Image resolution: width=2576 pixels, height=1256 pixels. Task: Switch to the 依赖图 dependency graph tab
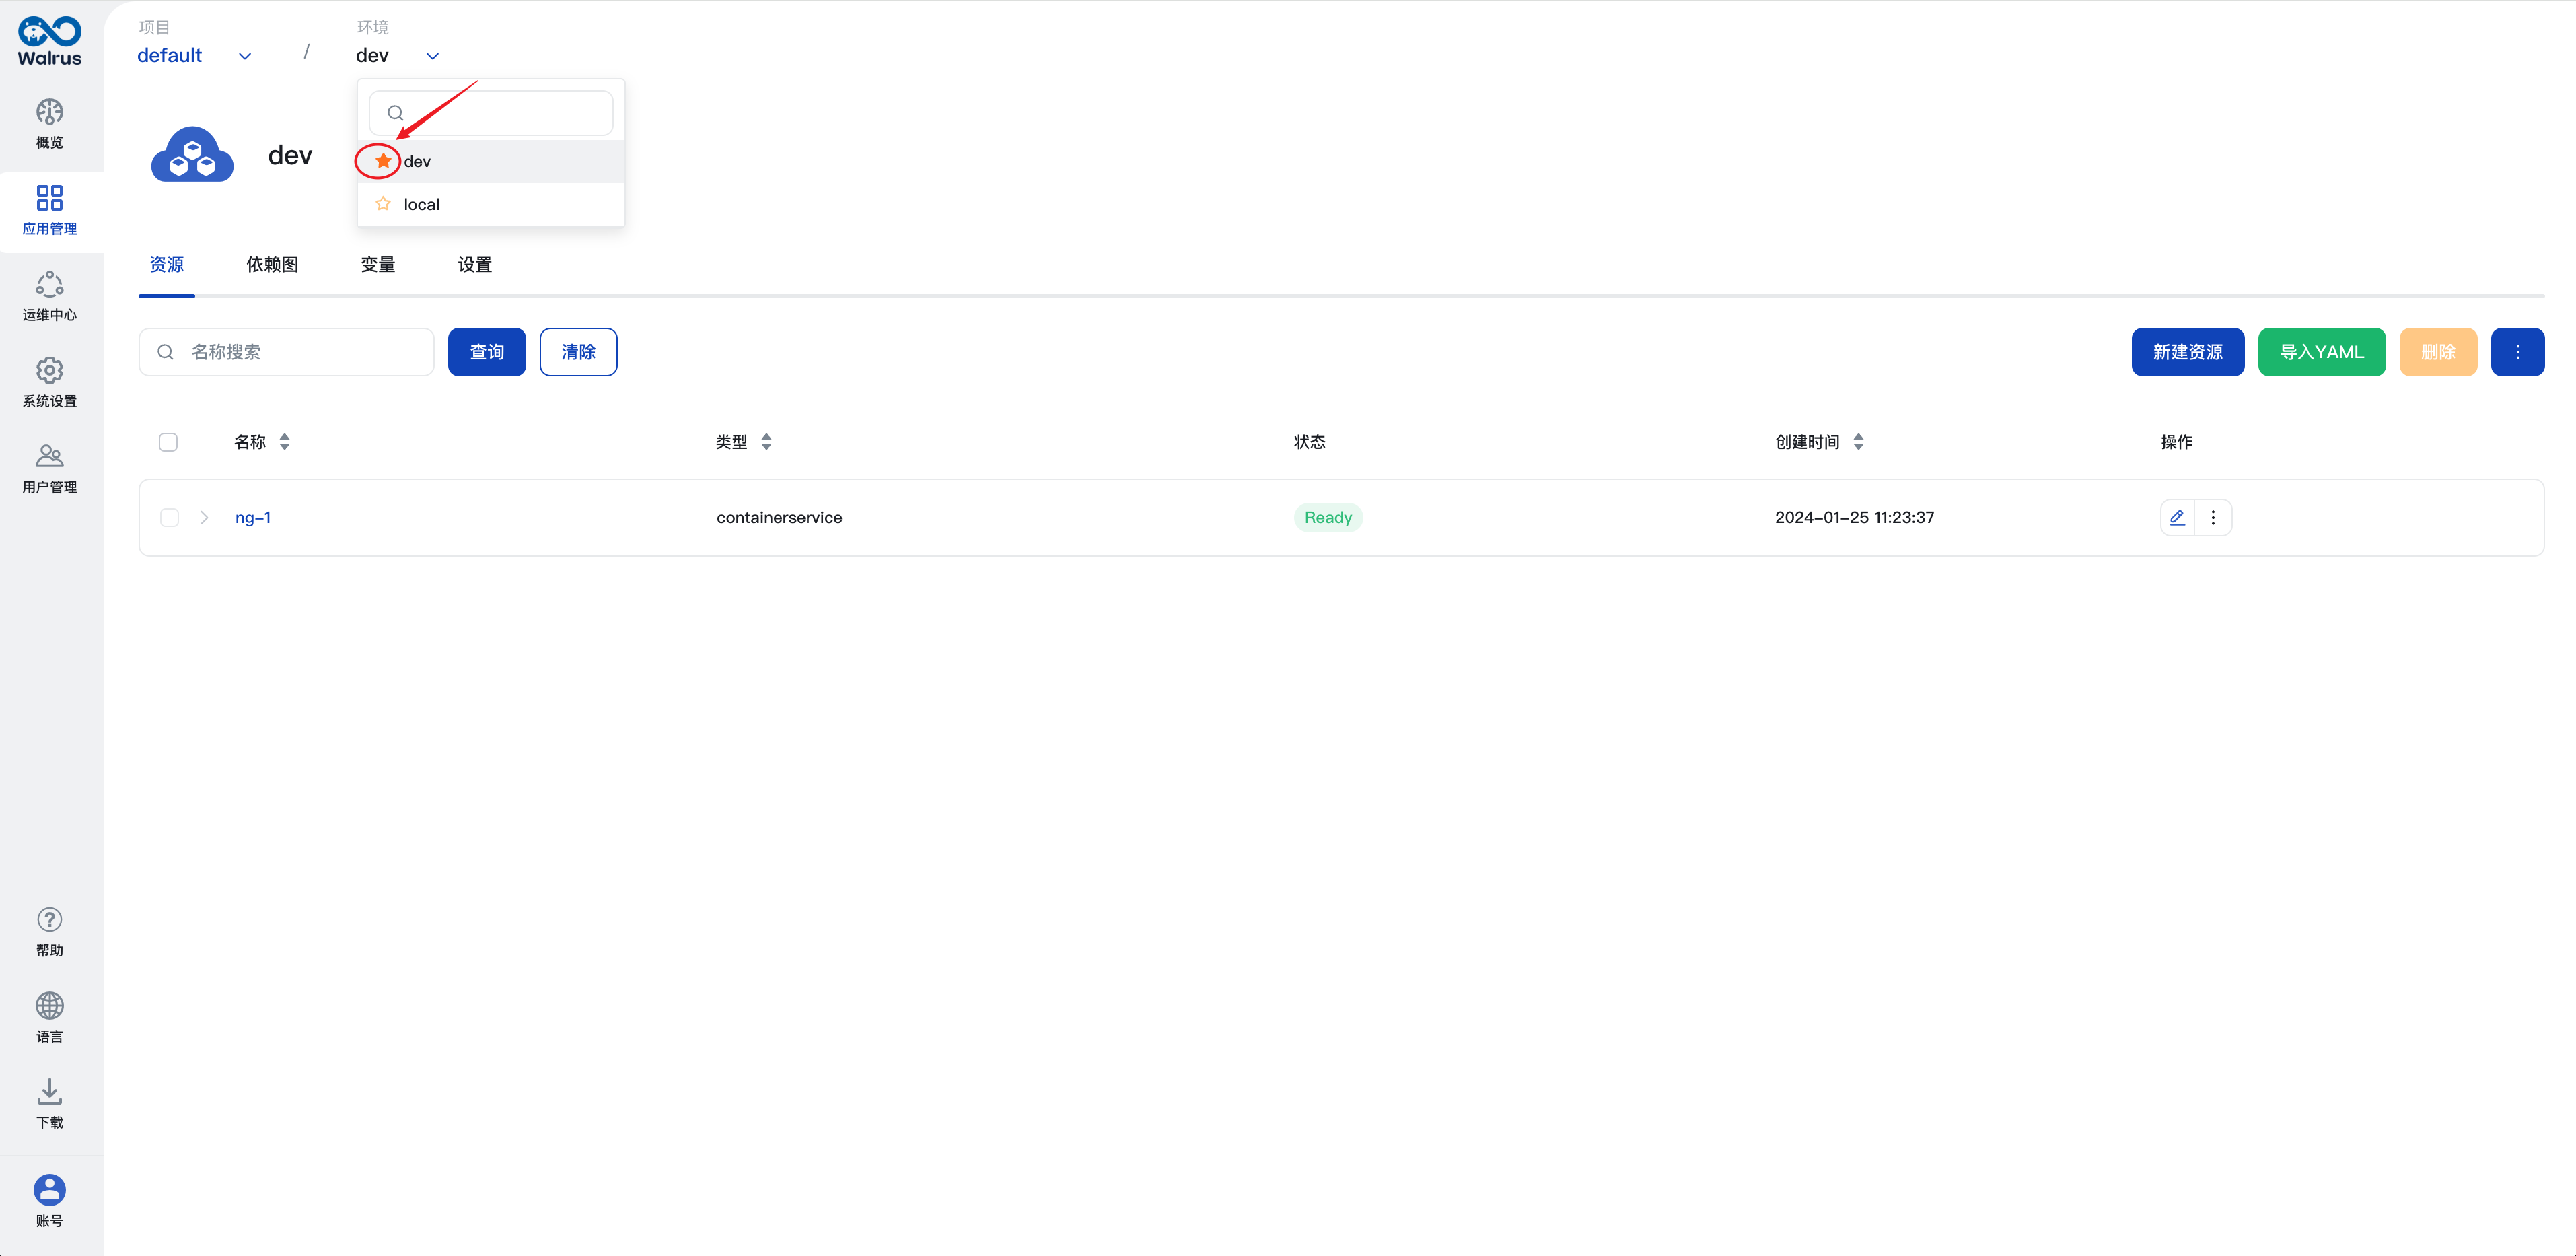click(272, 264)
